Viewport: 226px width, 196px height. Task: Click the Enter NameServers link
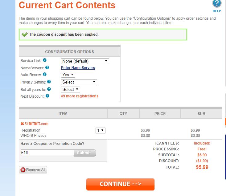pos(78,68)
